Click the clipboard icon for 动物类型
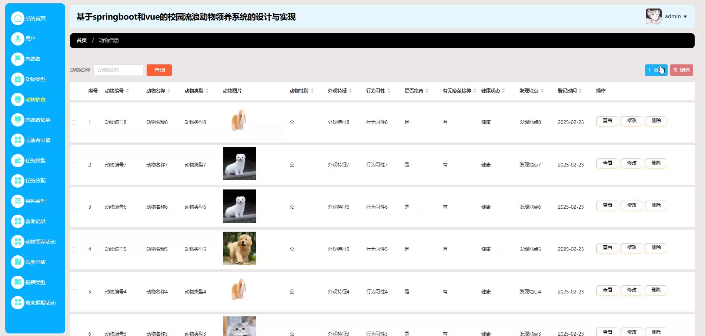Viewport: 705px width, 336px height. click(x=17, y=79)
